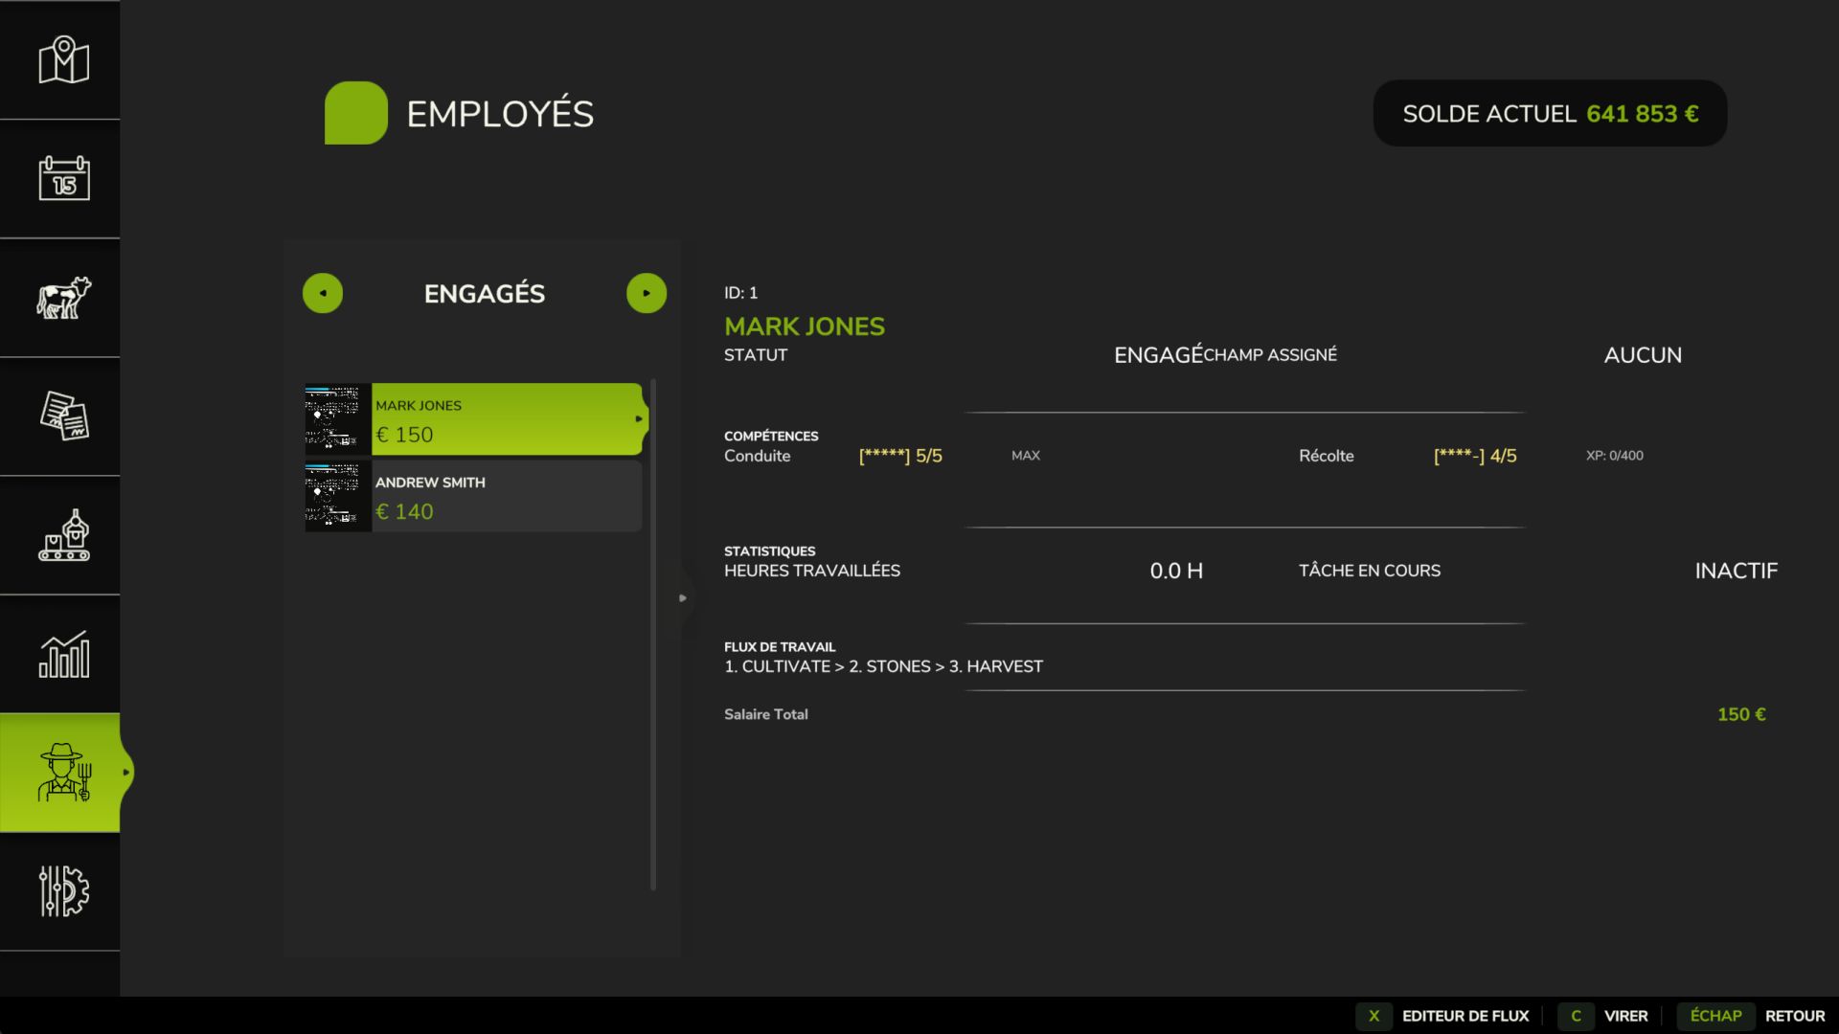View the statistics charts

pyautogui.click(x=60, y=655)
